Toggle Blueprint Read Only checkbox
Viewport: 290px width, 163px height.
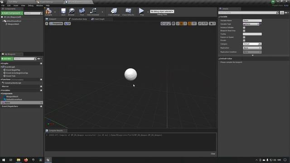pos(244,31)
